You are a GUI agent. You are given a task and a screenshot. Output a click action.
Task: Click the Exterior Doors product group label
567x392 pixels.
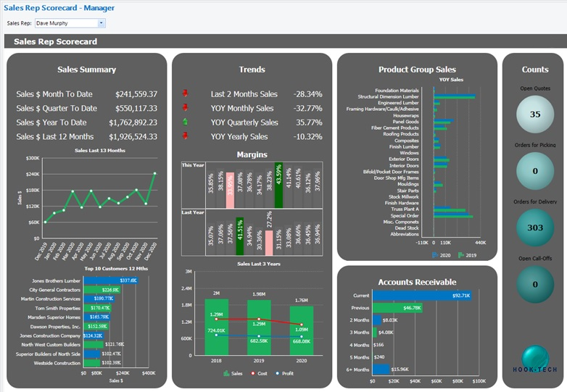[404, 159]
